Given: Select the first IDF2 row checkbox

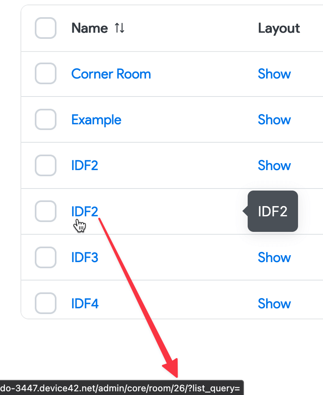Looking at the screenshot, I should click(45, 165).
